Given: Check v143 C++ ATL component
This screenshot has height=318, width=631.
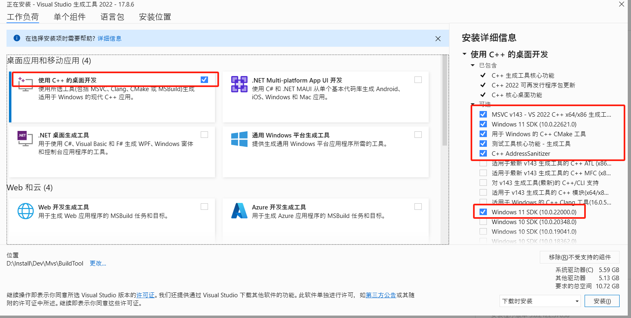Looking at the screenshot, I should point(483,163).
